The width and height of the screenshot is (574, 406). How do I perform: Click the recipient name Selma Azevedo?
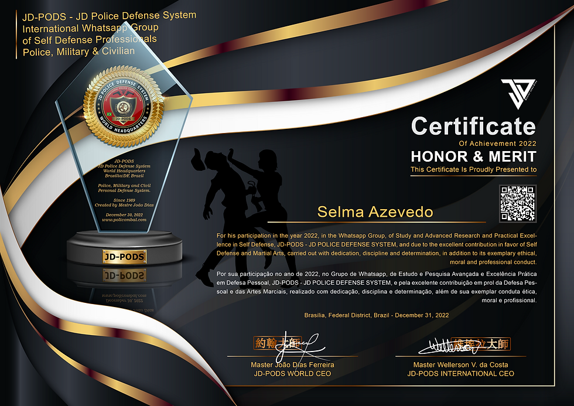coord(375,212)
